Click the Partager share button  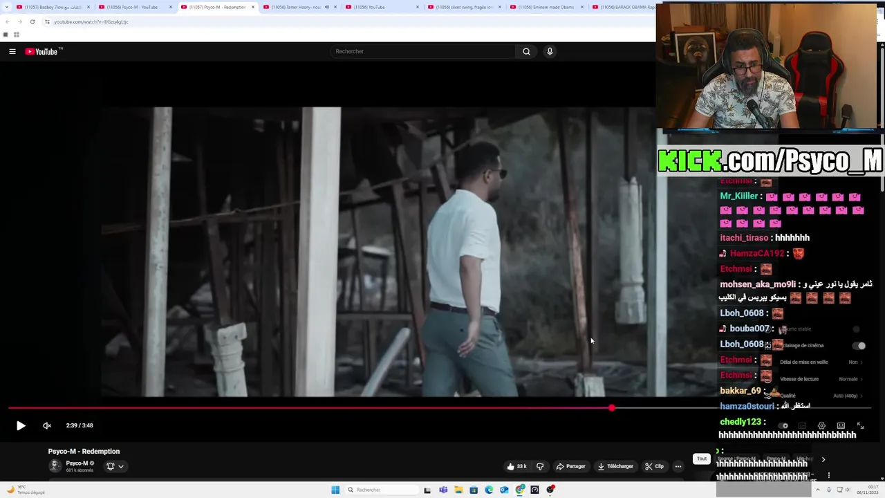pos(571,466)
